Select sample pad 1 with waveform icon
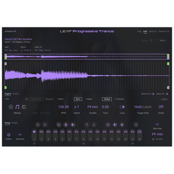The height and width of the screenshot is (174, 174). (x=34, y=135)
